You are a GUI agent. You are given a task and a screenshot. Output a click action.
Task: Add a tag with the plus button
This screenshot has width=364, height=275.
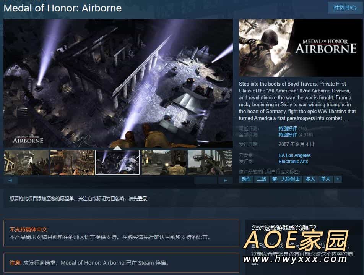pos(338,179)
